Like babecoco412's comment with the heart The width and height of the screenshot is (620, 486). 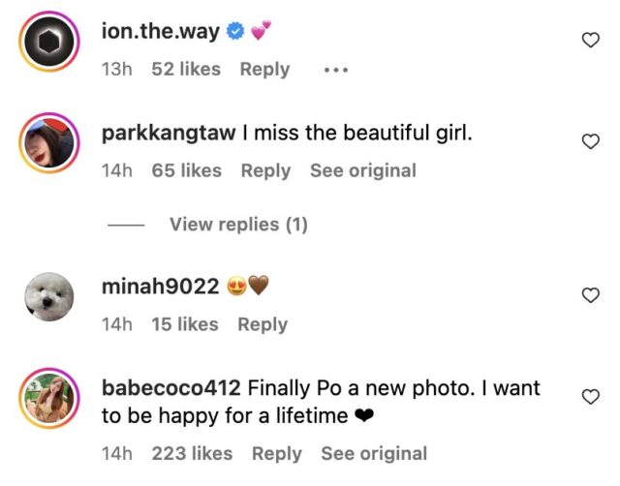pyautogui.click(x=589, y=397)
